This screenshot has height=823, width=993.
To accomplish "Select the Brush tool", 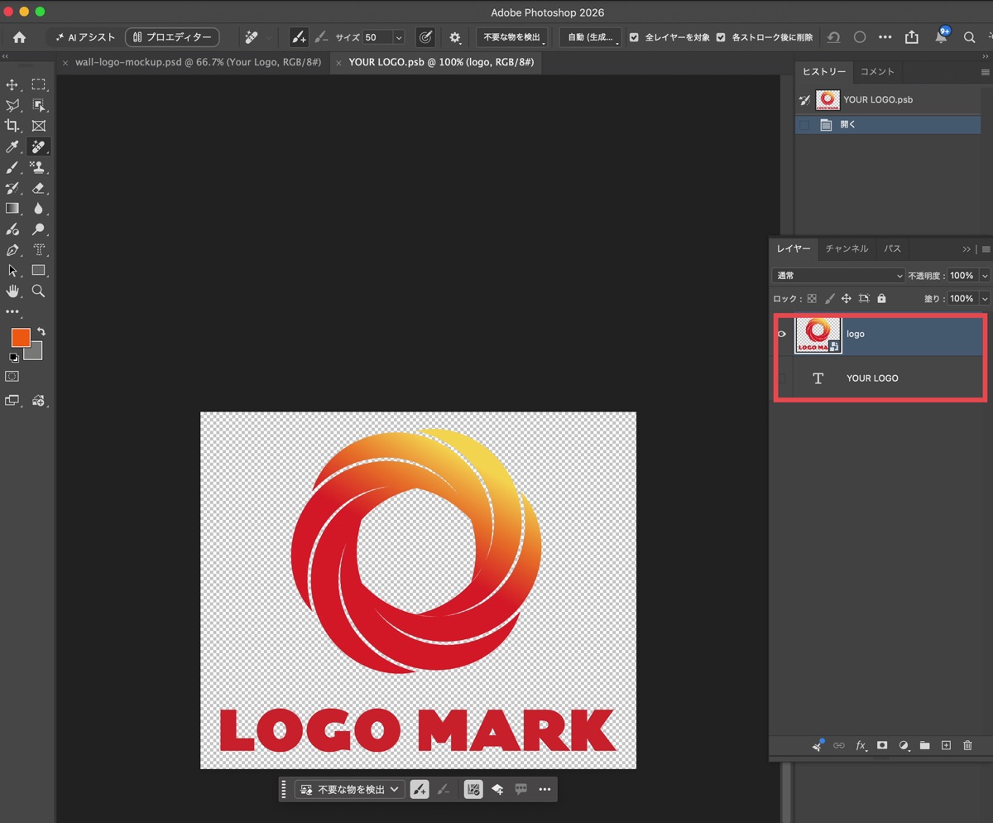I will pos(12,167).
